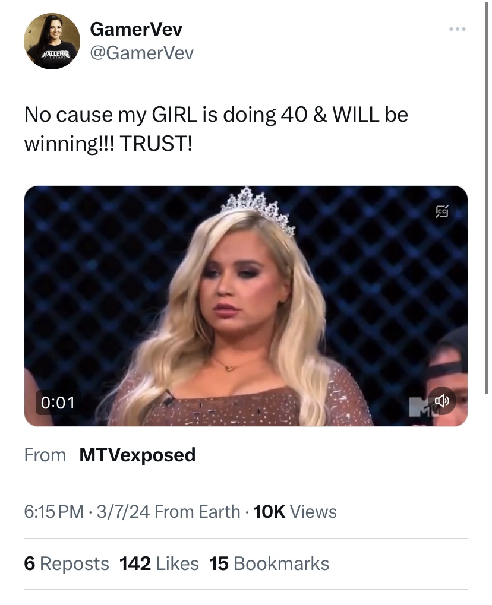The image size is (492, 605).
Task: Click the 0:01 video time indicator
Action: pos(58,403)
